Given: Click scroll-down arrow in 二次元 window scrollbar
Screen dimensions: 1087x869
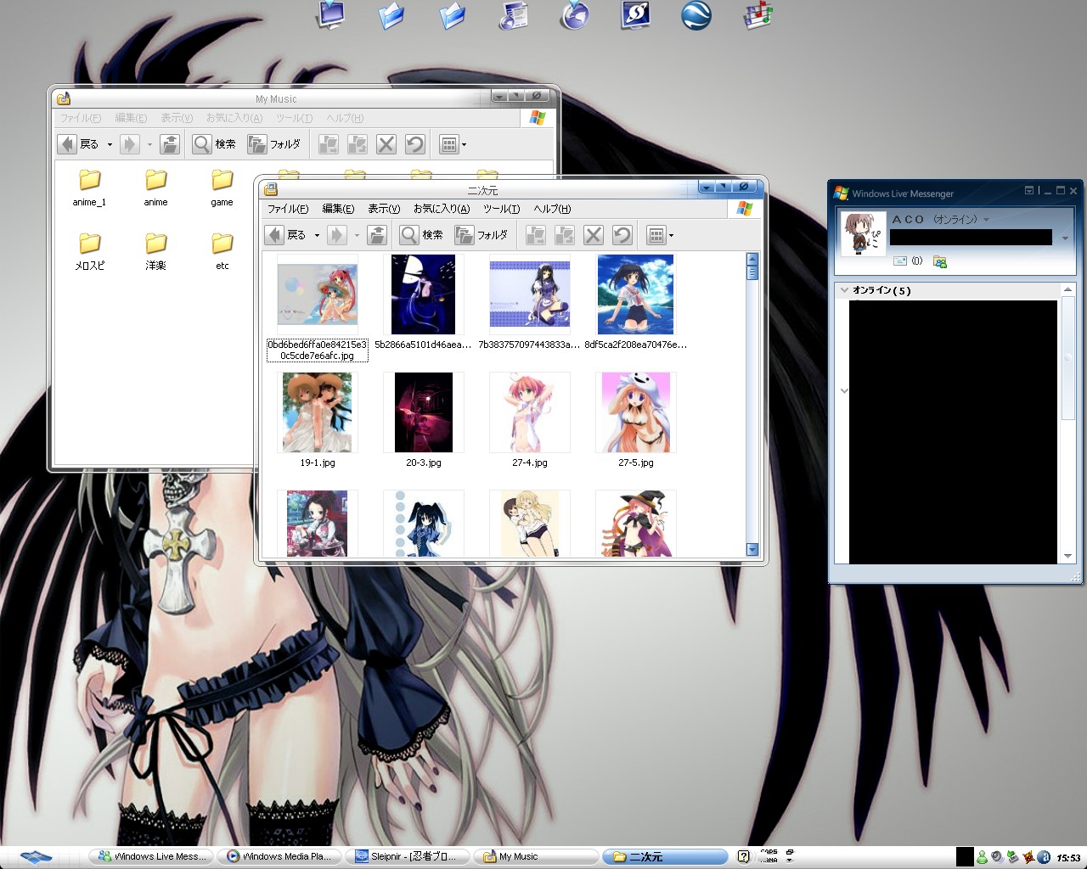Looking at the screenshot, I should [752, 549].
